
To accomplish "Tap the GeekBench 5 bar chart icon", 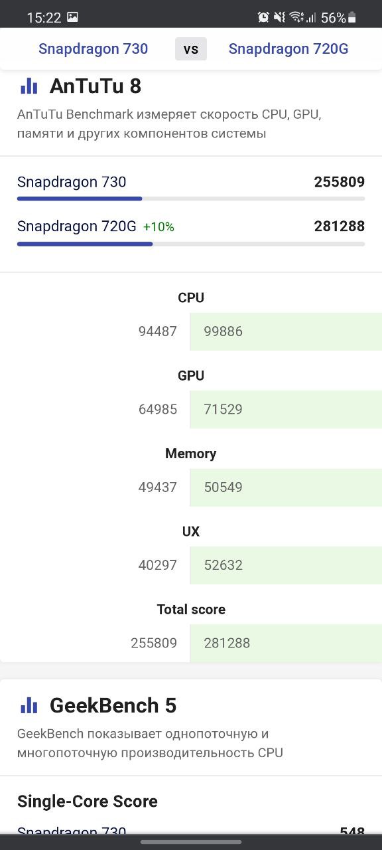I will click(x=29, y=705).
